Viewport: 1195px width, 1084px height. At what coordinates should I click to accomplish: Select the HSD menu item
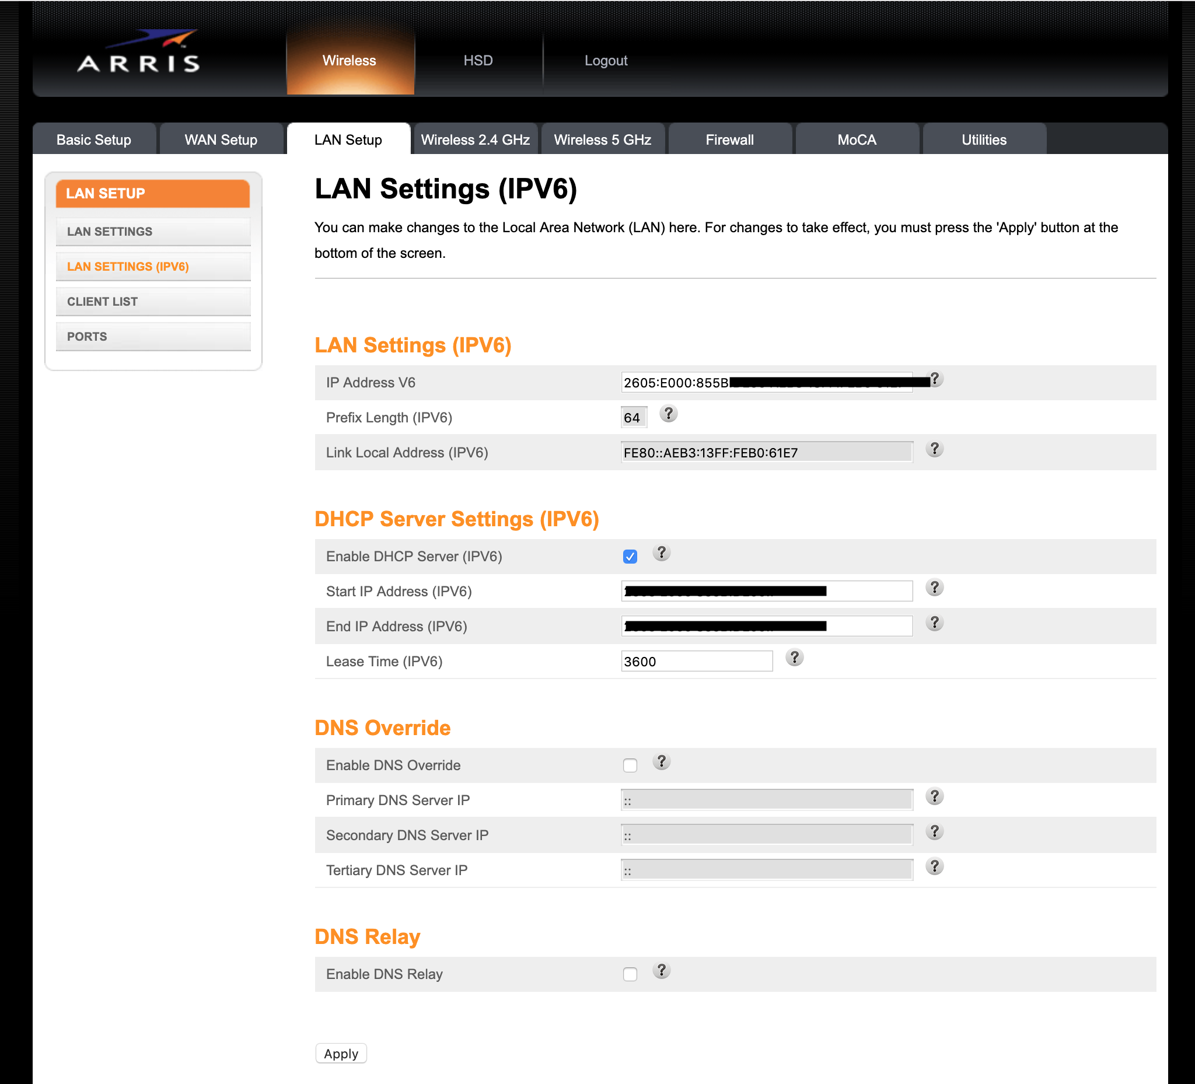coord(478,60)
